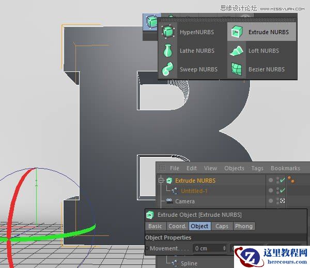Toggle visibility dots for Camera
Screen dimensions: 310x268
pos(277,201)
